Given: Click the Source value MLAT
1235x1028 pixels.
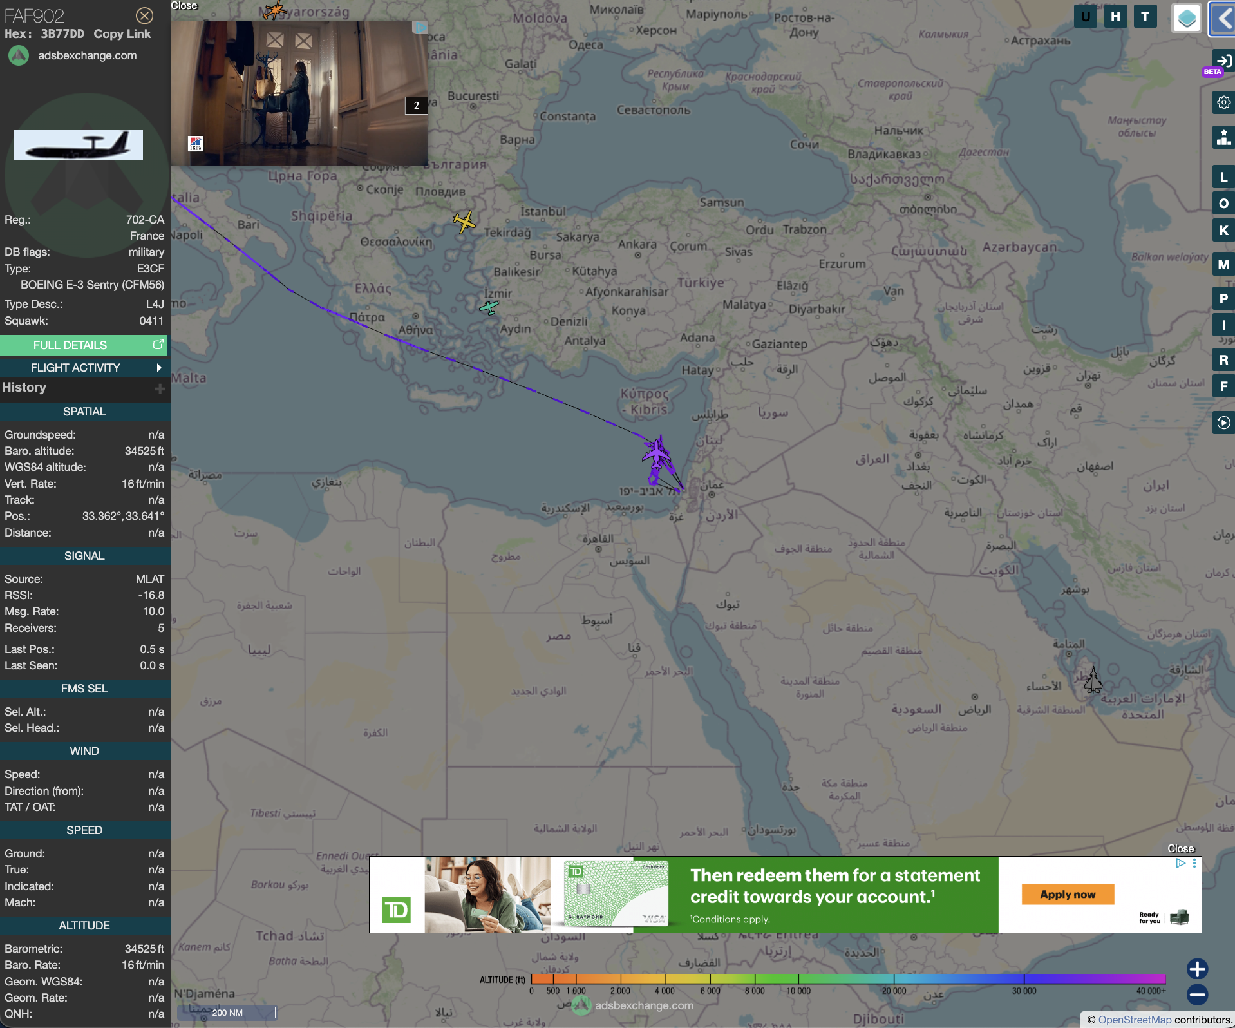Looking at the screenshot, I should click(150, 579).
